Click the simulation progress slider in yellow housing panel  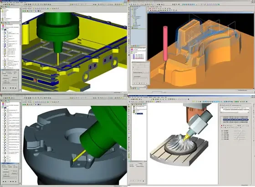tap(10, 85)
